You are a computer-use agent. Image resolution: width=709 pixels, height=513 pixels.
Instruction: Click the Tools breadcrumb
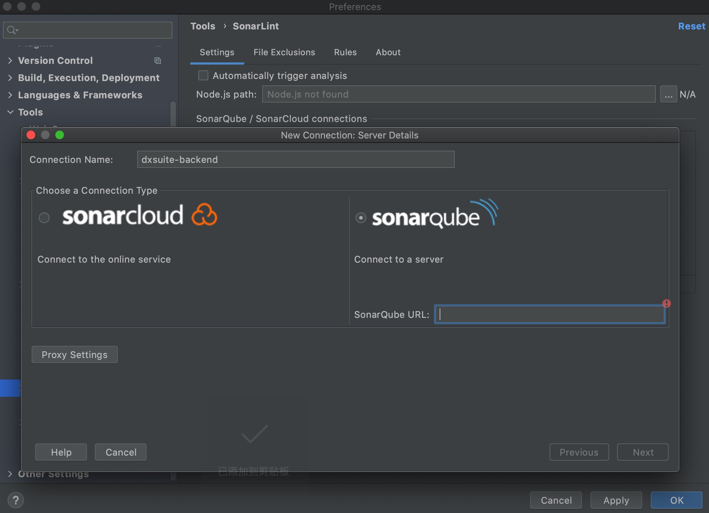point(203,26)
